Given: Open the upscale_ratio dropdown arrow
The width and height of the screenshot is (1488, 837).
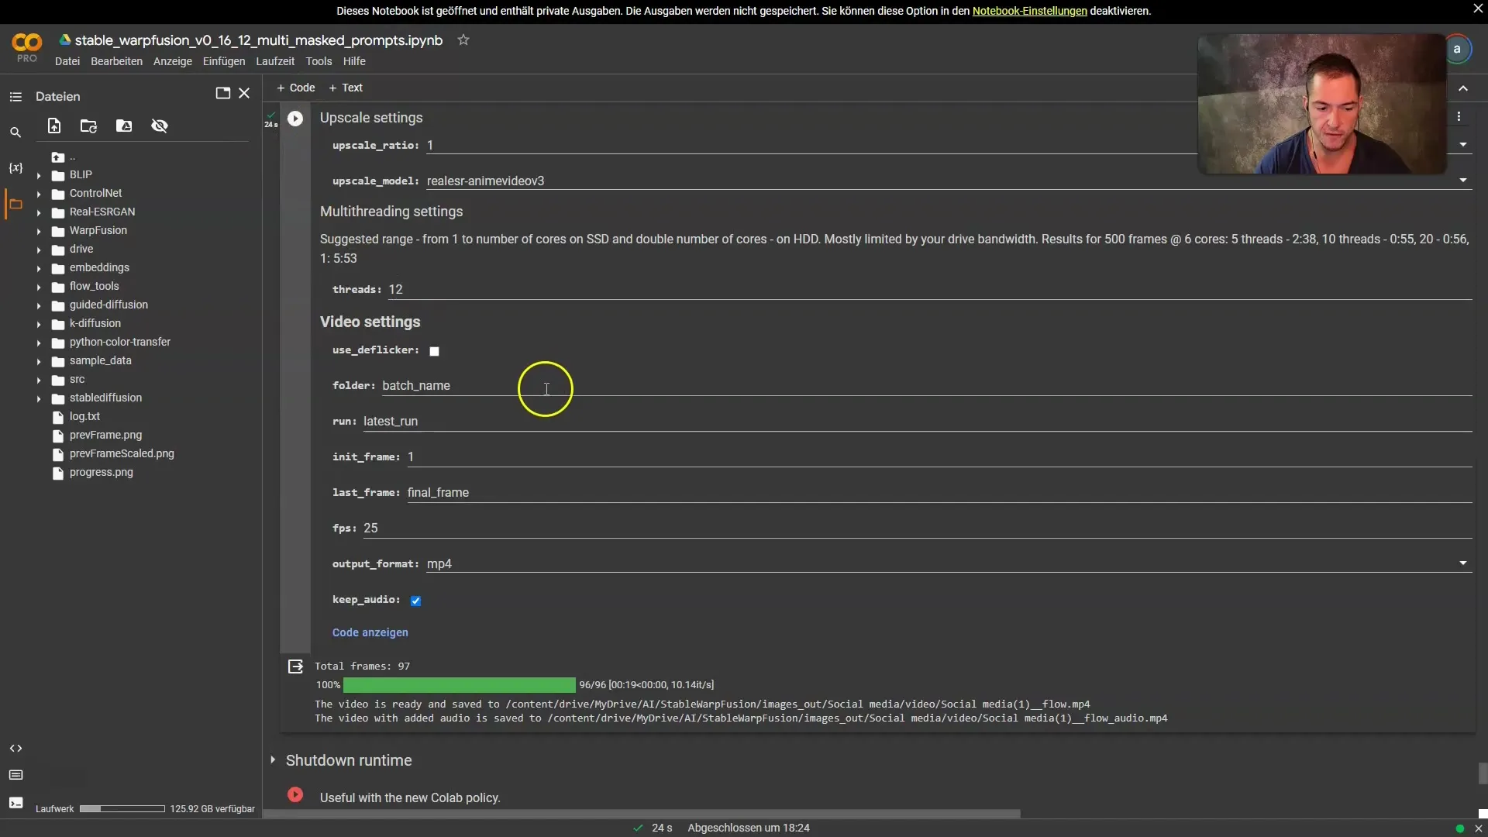Looking at the screenshot, I should [x=1463, y=145].
